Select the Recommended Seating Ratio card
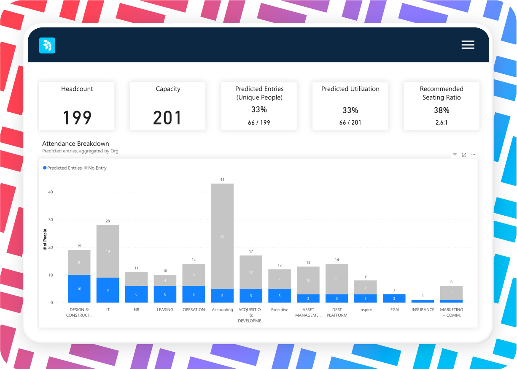 pyautogui.click(x=441, y=106)
